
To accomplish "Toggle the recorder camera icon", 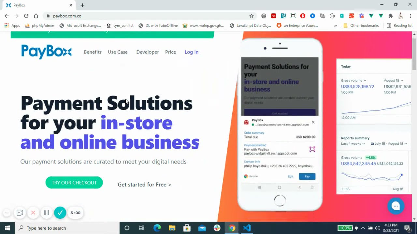I will click(20, 213).
